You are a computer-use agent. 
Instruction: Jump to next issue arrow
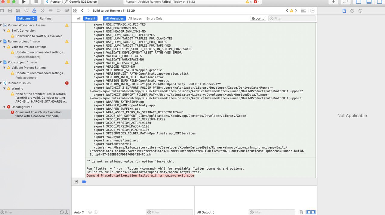coord(296,11)
